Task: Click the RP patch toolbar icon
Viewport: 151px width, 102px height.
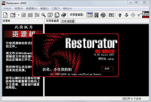Action: [x=50, y=15]
